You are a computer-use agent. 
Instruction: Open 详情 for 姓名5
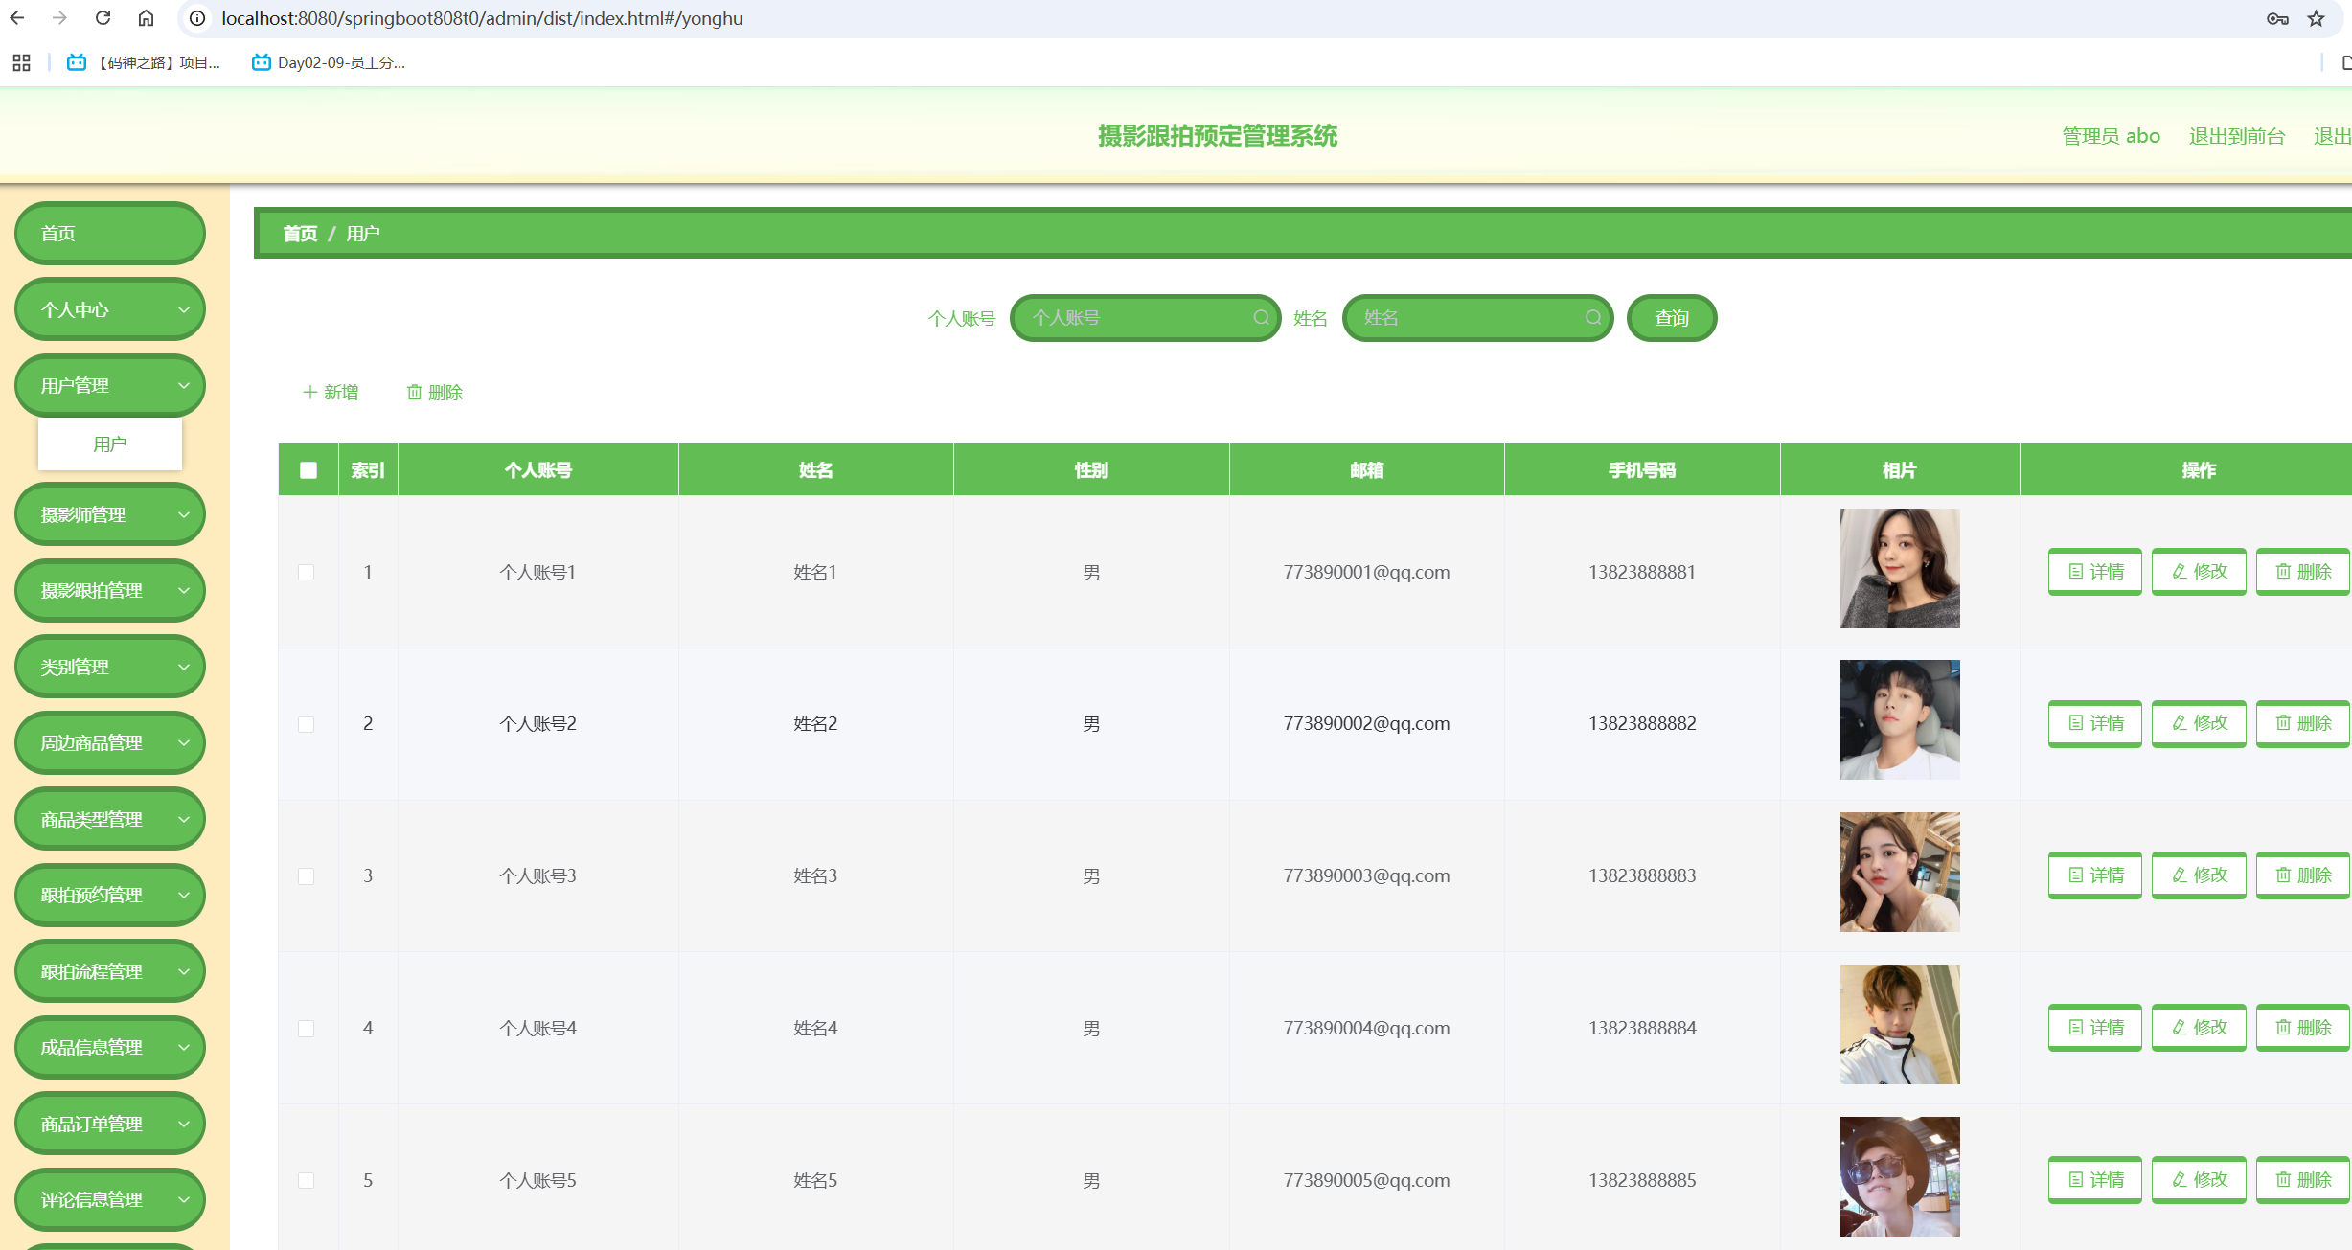[x=2095, y=1180]
